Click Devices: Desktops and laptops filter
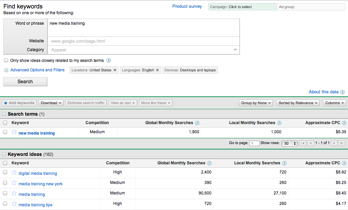The height and width of the screenshot is (210, 348). pos(190,70)
